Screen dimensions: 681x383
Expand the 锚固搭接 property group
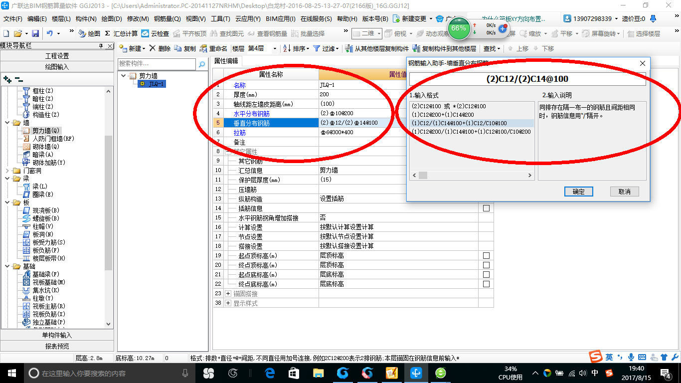228,294
